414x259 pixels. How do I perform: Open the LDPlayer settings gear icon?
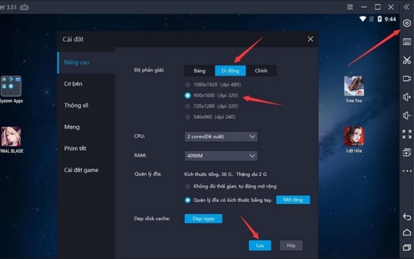[407, 23]
